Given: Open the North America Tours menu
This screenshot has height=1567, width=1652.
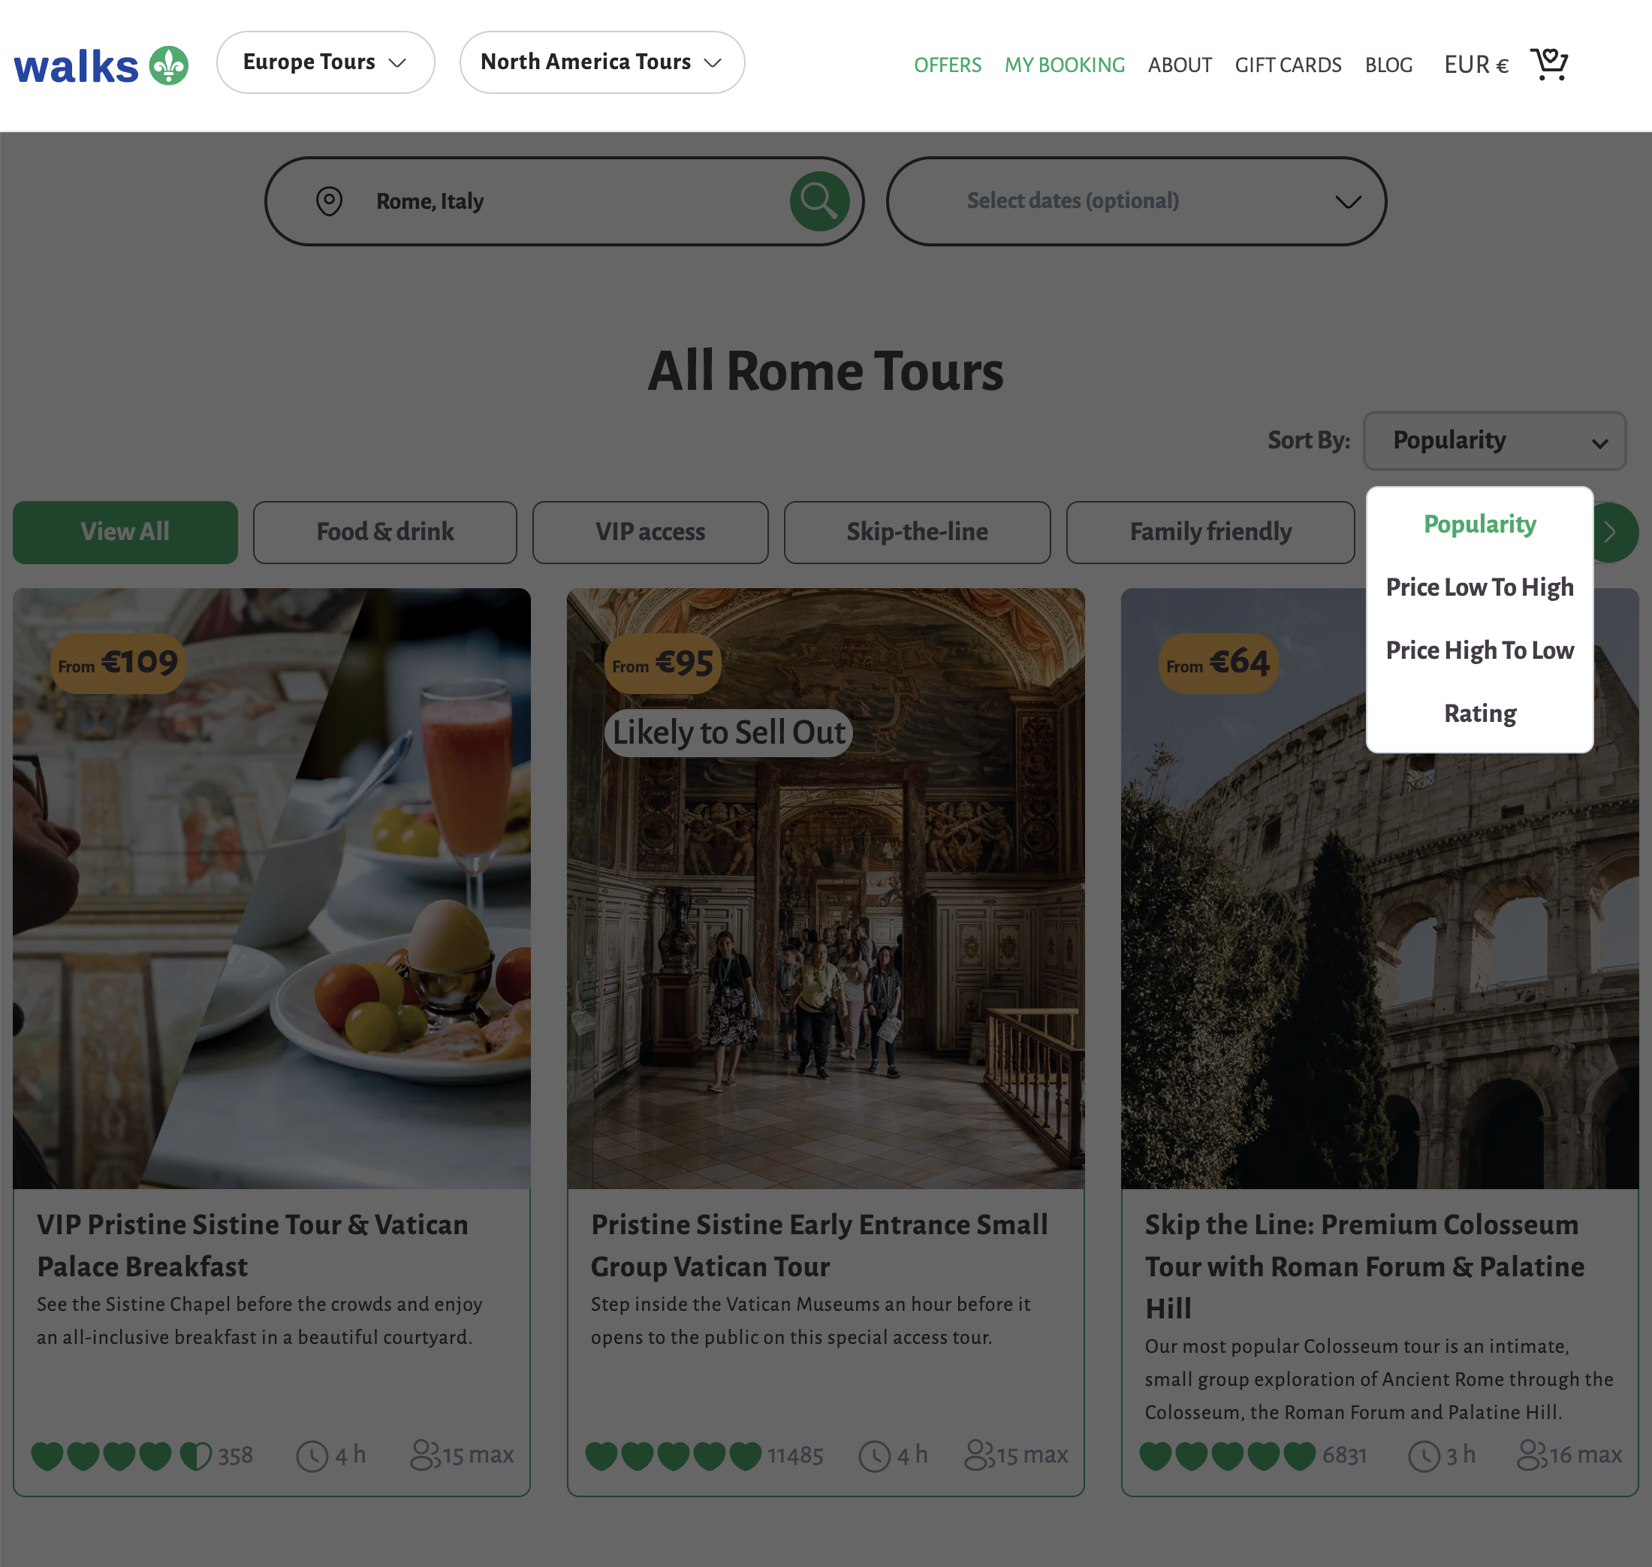Looking at the screenshot, I should coord(601,62).
